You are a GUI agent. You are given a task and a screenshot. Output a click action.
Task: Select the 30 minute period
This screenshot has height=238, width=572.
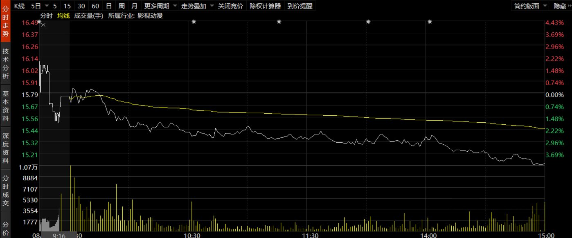point(81,6)
